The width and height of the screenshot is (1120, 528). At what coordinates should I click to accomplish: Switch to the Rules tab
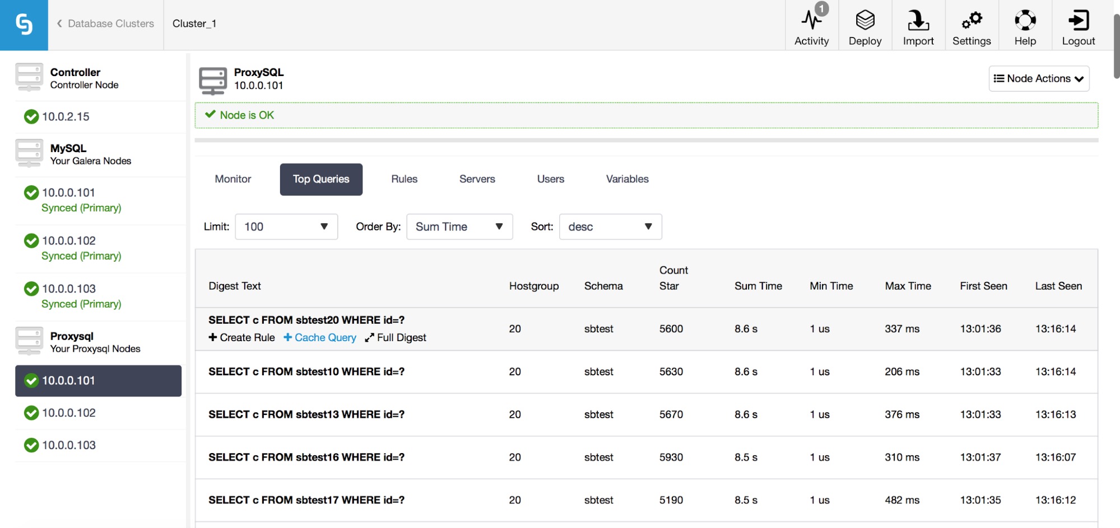click(x=405, y=179)
